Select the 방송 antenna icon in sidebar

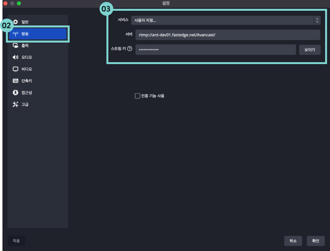pyautogui.click(x=15, y=34)
